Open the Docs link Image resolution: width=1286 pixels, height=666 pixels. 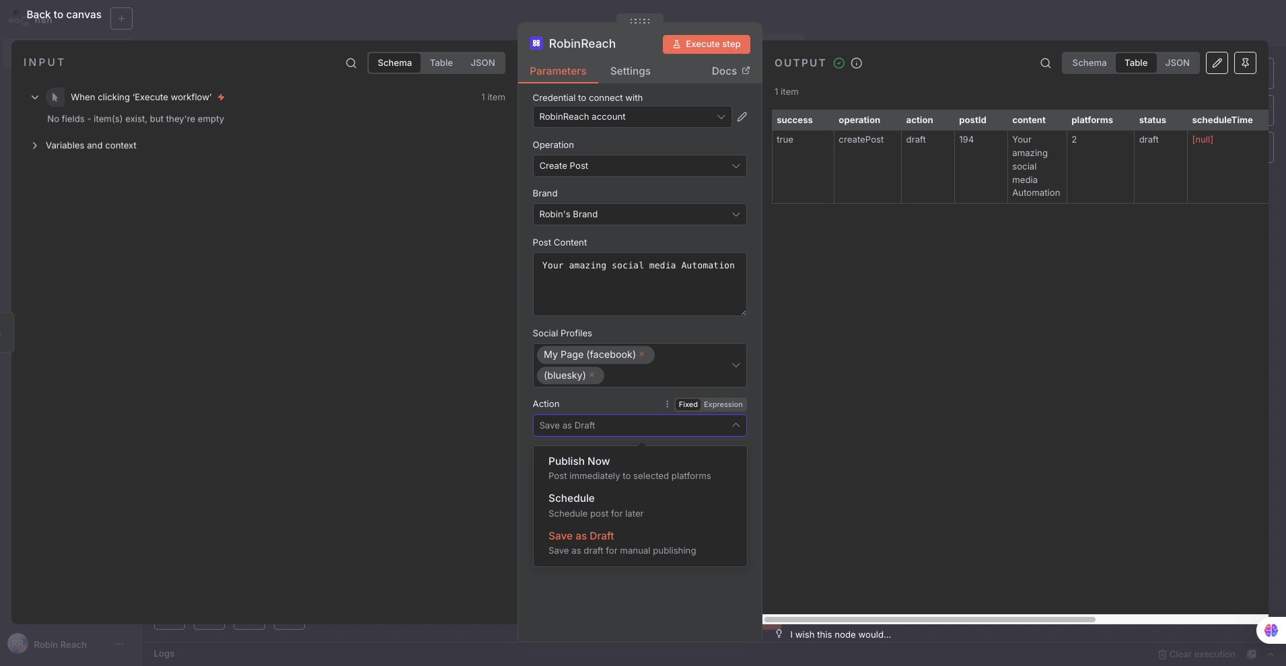[x=731, y=71]
